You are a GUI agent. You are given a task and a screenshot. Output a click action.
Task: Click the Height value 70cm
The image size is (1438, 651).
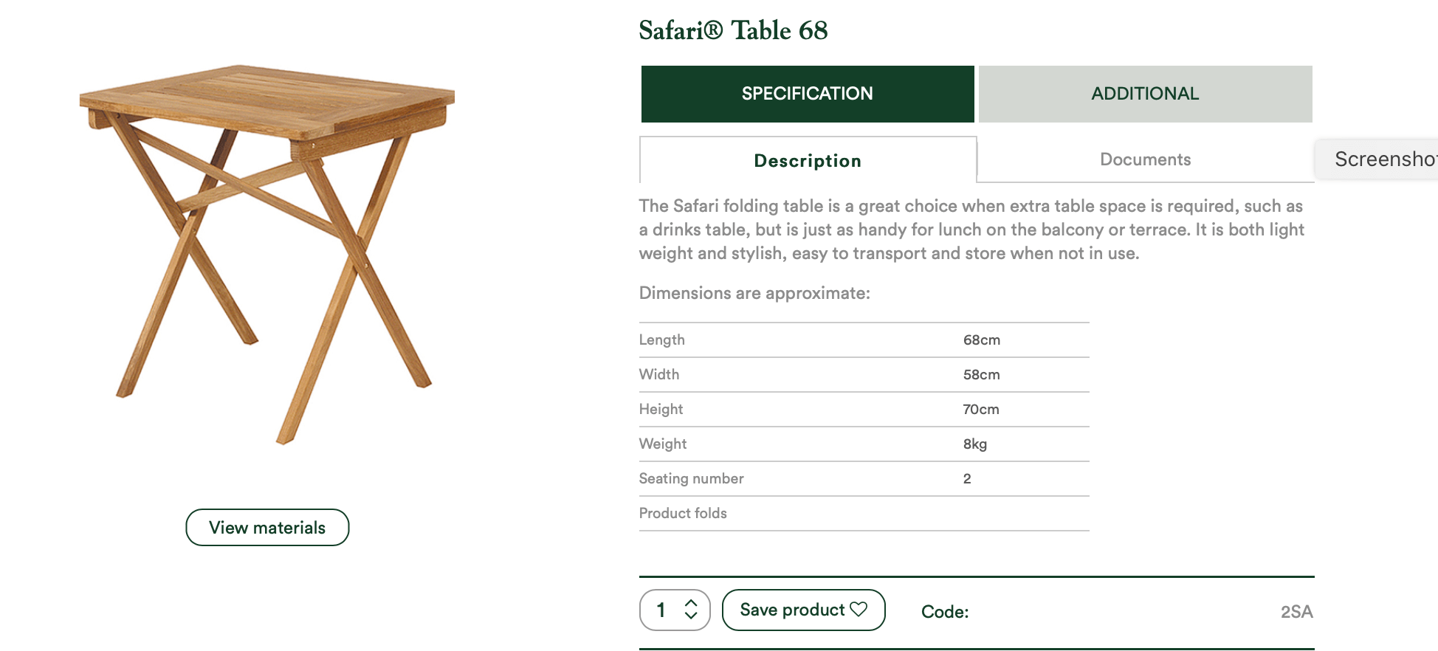coord(980,410)
